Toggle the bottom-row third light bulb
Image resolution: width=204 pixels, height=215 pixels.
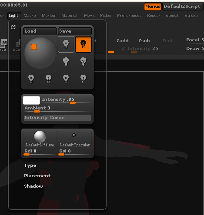click(x=66, y=79)
